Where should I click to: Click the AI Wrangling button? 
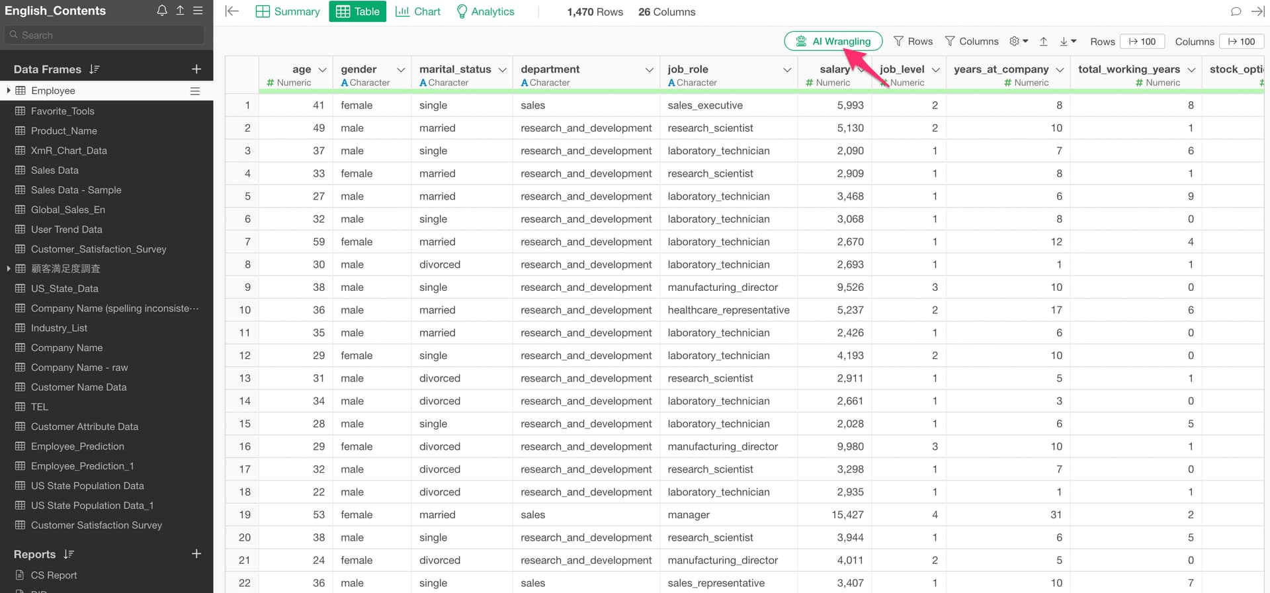833,41
